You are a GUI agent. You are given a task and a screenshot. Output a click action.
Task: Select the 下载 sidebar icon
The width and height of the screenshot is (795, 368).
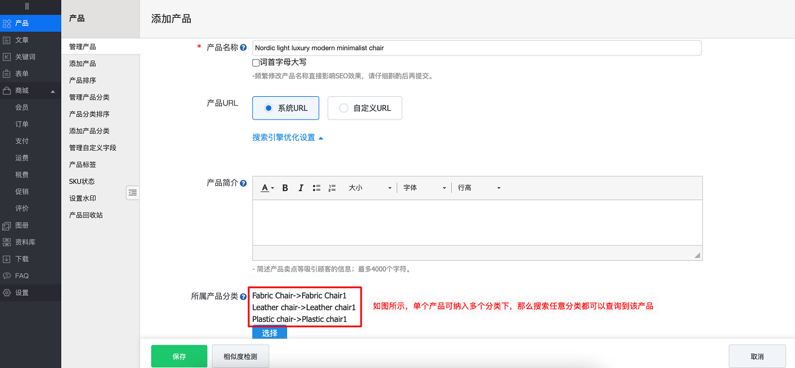point(22,258)
